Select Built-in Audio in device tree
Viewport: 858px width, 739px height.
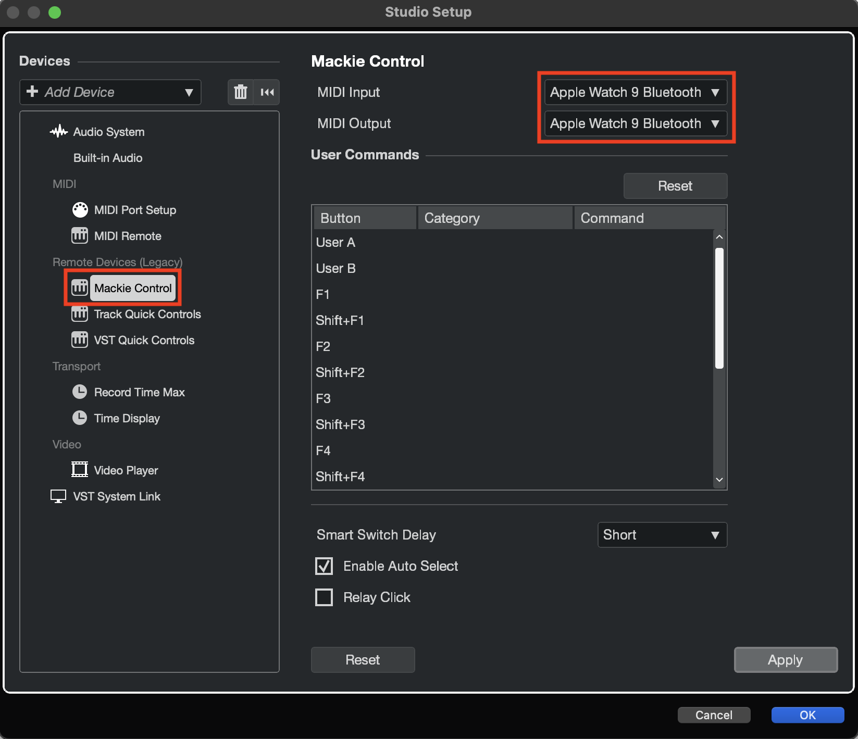108,158
